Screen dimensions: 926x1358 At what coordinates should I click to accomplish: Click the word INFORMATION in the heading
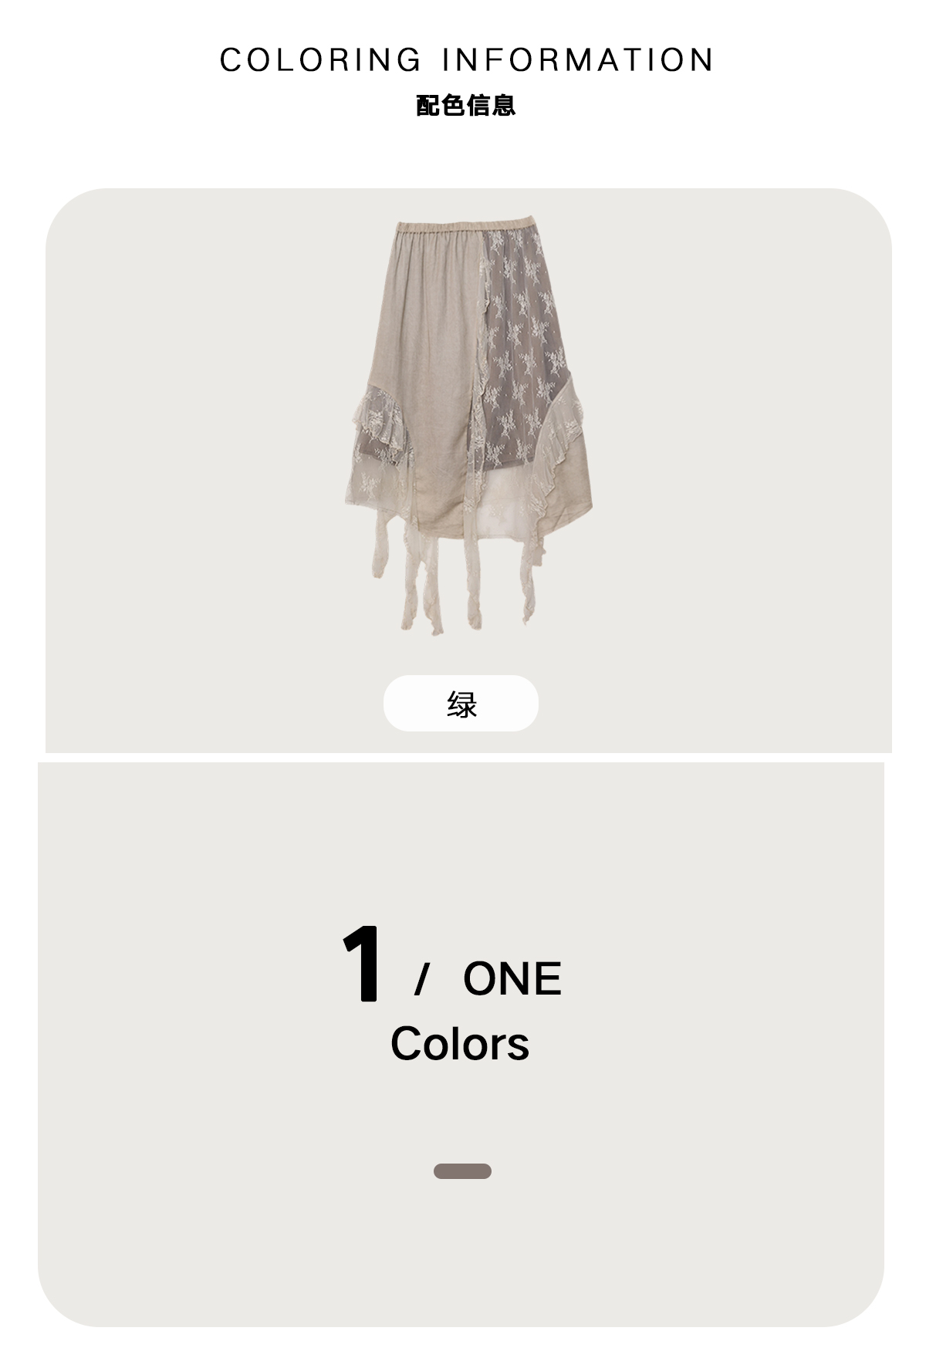click(x=578, y=59)
